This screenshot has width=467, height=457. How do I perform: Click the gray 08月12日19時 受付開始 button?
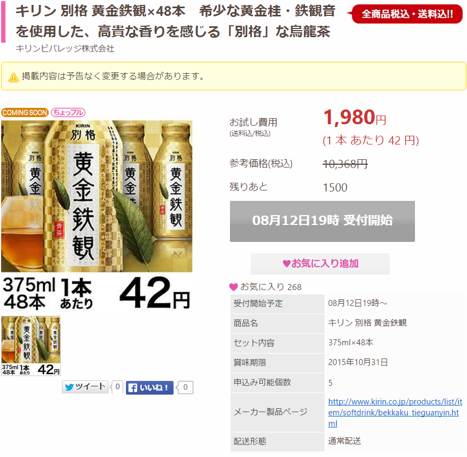point(322,221)
